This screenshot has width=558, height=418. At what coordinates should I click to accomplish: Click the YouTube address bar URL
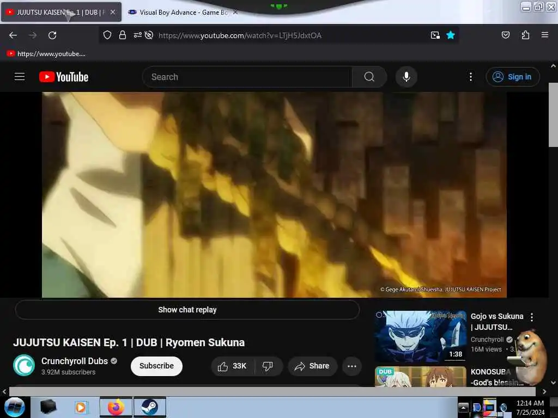[x=240, y=35]
